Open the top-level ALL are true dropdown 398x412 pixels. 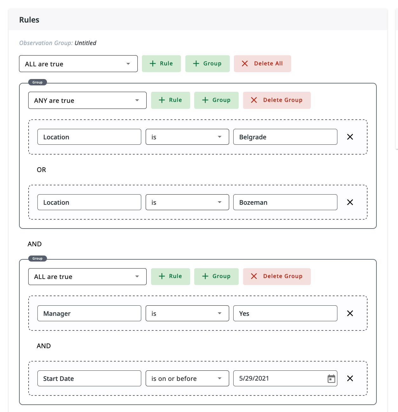tap(78, 63)
